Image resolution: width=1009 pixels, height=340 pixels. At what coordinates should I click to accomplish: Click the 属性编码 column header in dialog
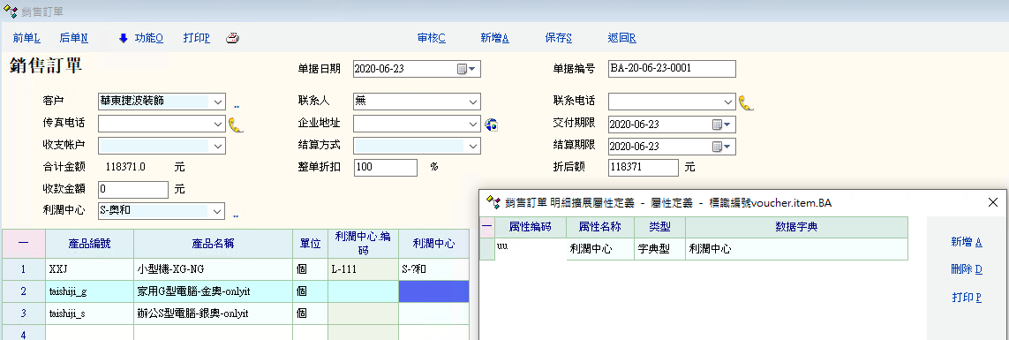(531, 227)
